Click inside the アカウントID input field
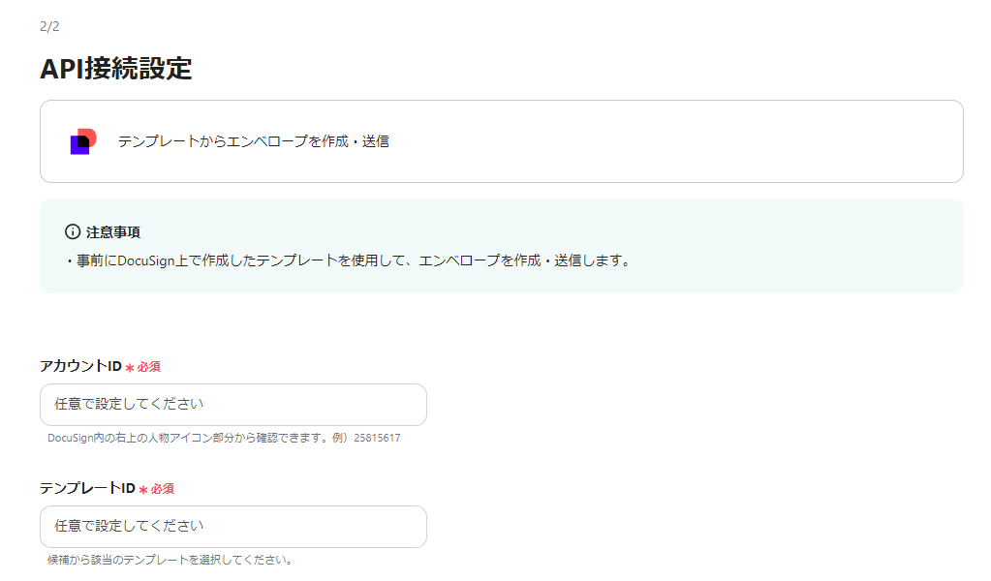This screenshot has width=991, height=581. pyautogui.click(x=232, y=404)
